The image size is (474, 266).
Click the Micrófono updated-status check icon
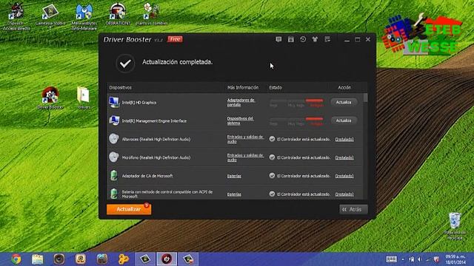coord(272,157)
